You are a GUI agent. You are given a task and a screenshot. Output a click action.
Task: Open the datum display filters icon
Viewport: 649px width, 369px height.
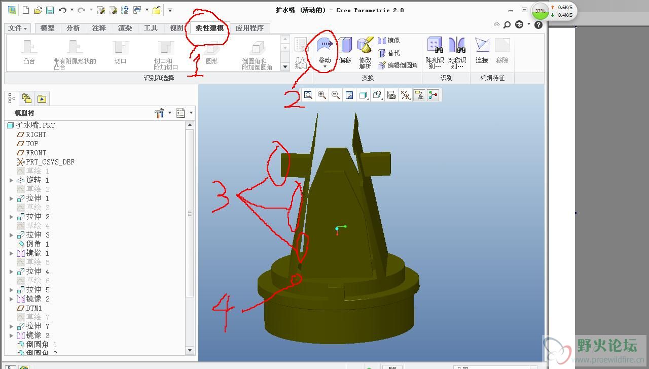[x=405, y=95]
